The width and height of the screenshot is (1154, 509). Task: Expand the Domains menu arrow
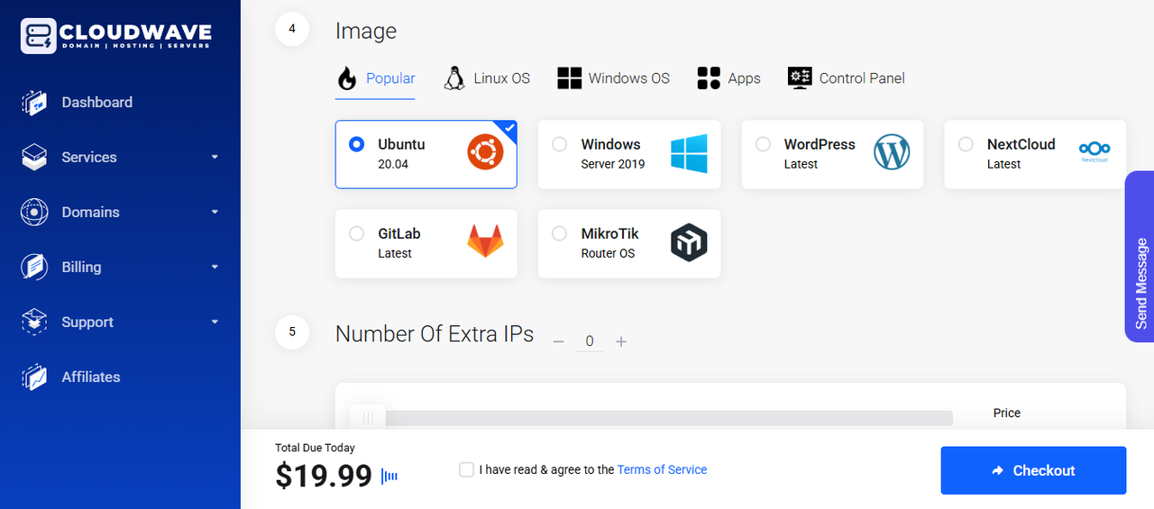pyautogui.click(x=215, y=212)
